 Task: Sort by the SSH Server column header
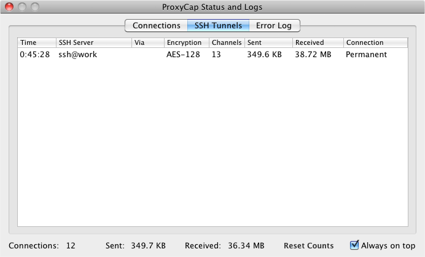(x=93, y=43)
